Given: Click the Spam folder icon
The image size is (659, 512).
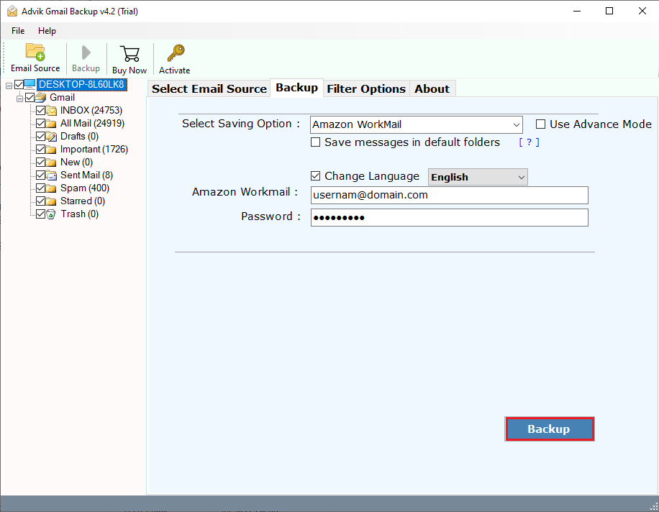Looking at the screenshot, I should pyautogui.click(x=51, y=188).
